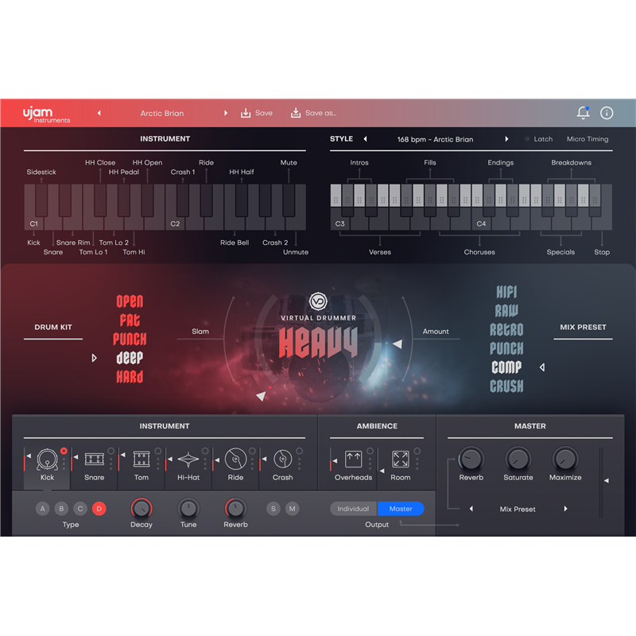The width and height of the screenshot is (636, 636).
Task: Click the Slam dial handle
Action: (262, 396)
